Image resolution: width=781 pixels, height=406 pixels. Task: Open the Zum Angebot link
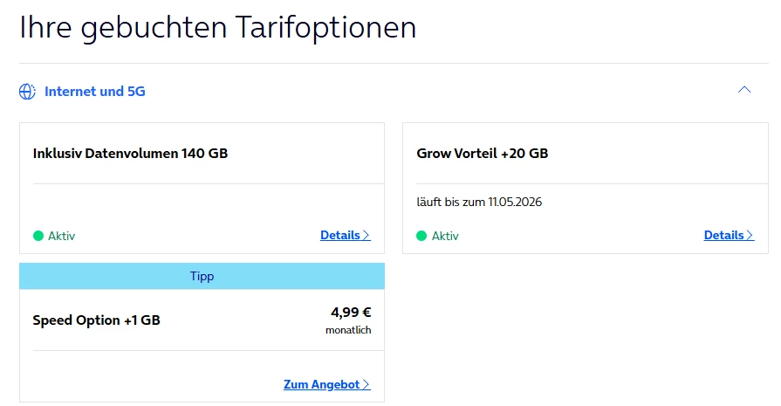pos(322,384)
